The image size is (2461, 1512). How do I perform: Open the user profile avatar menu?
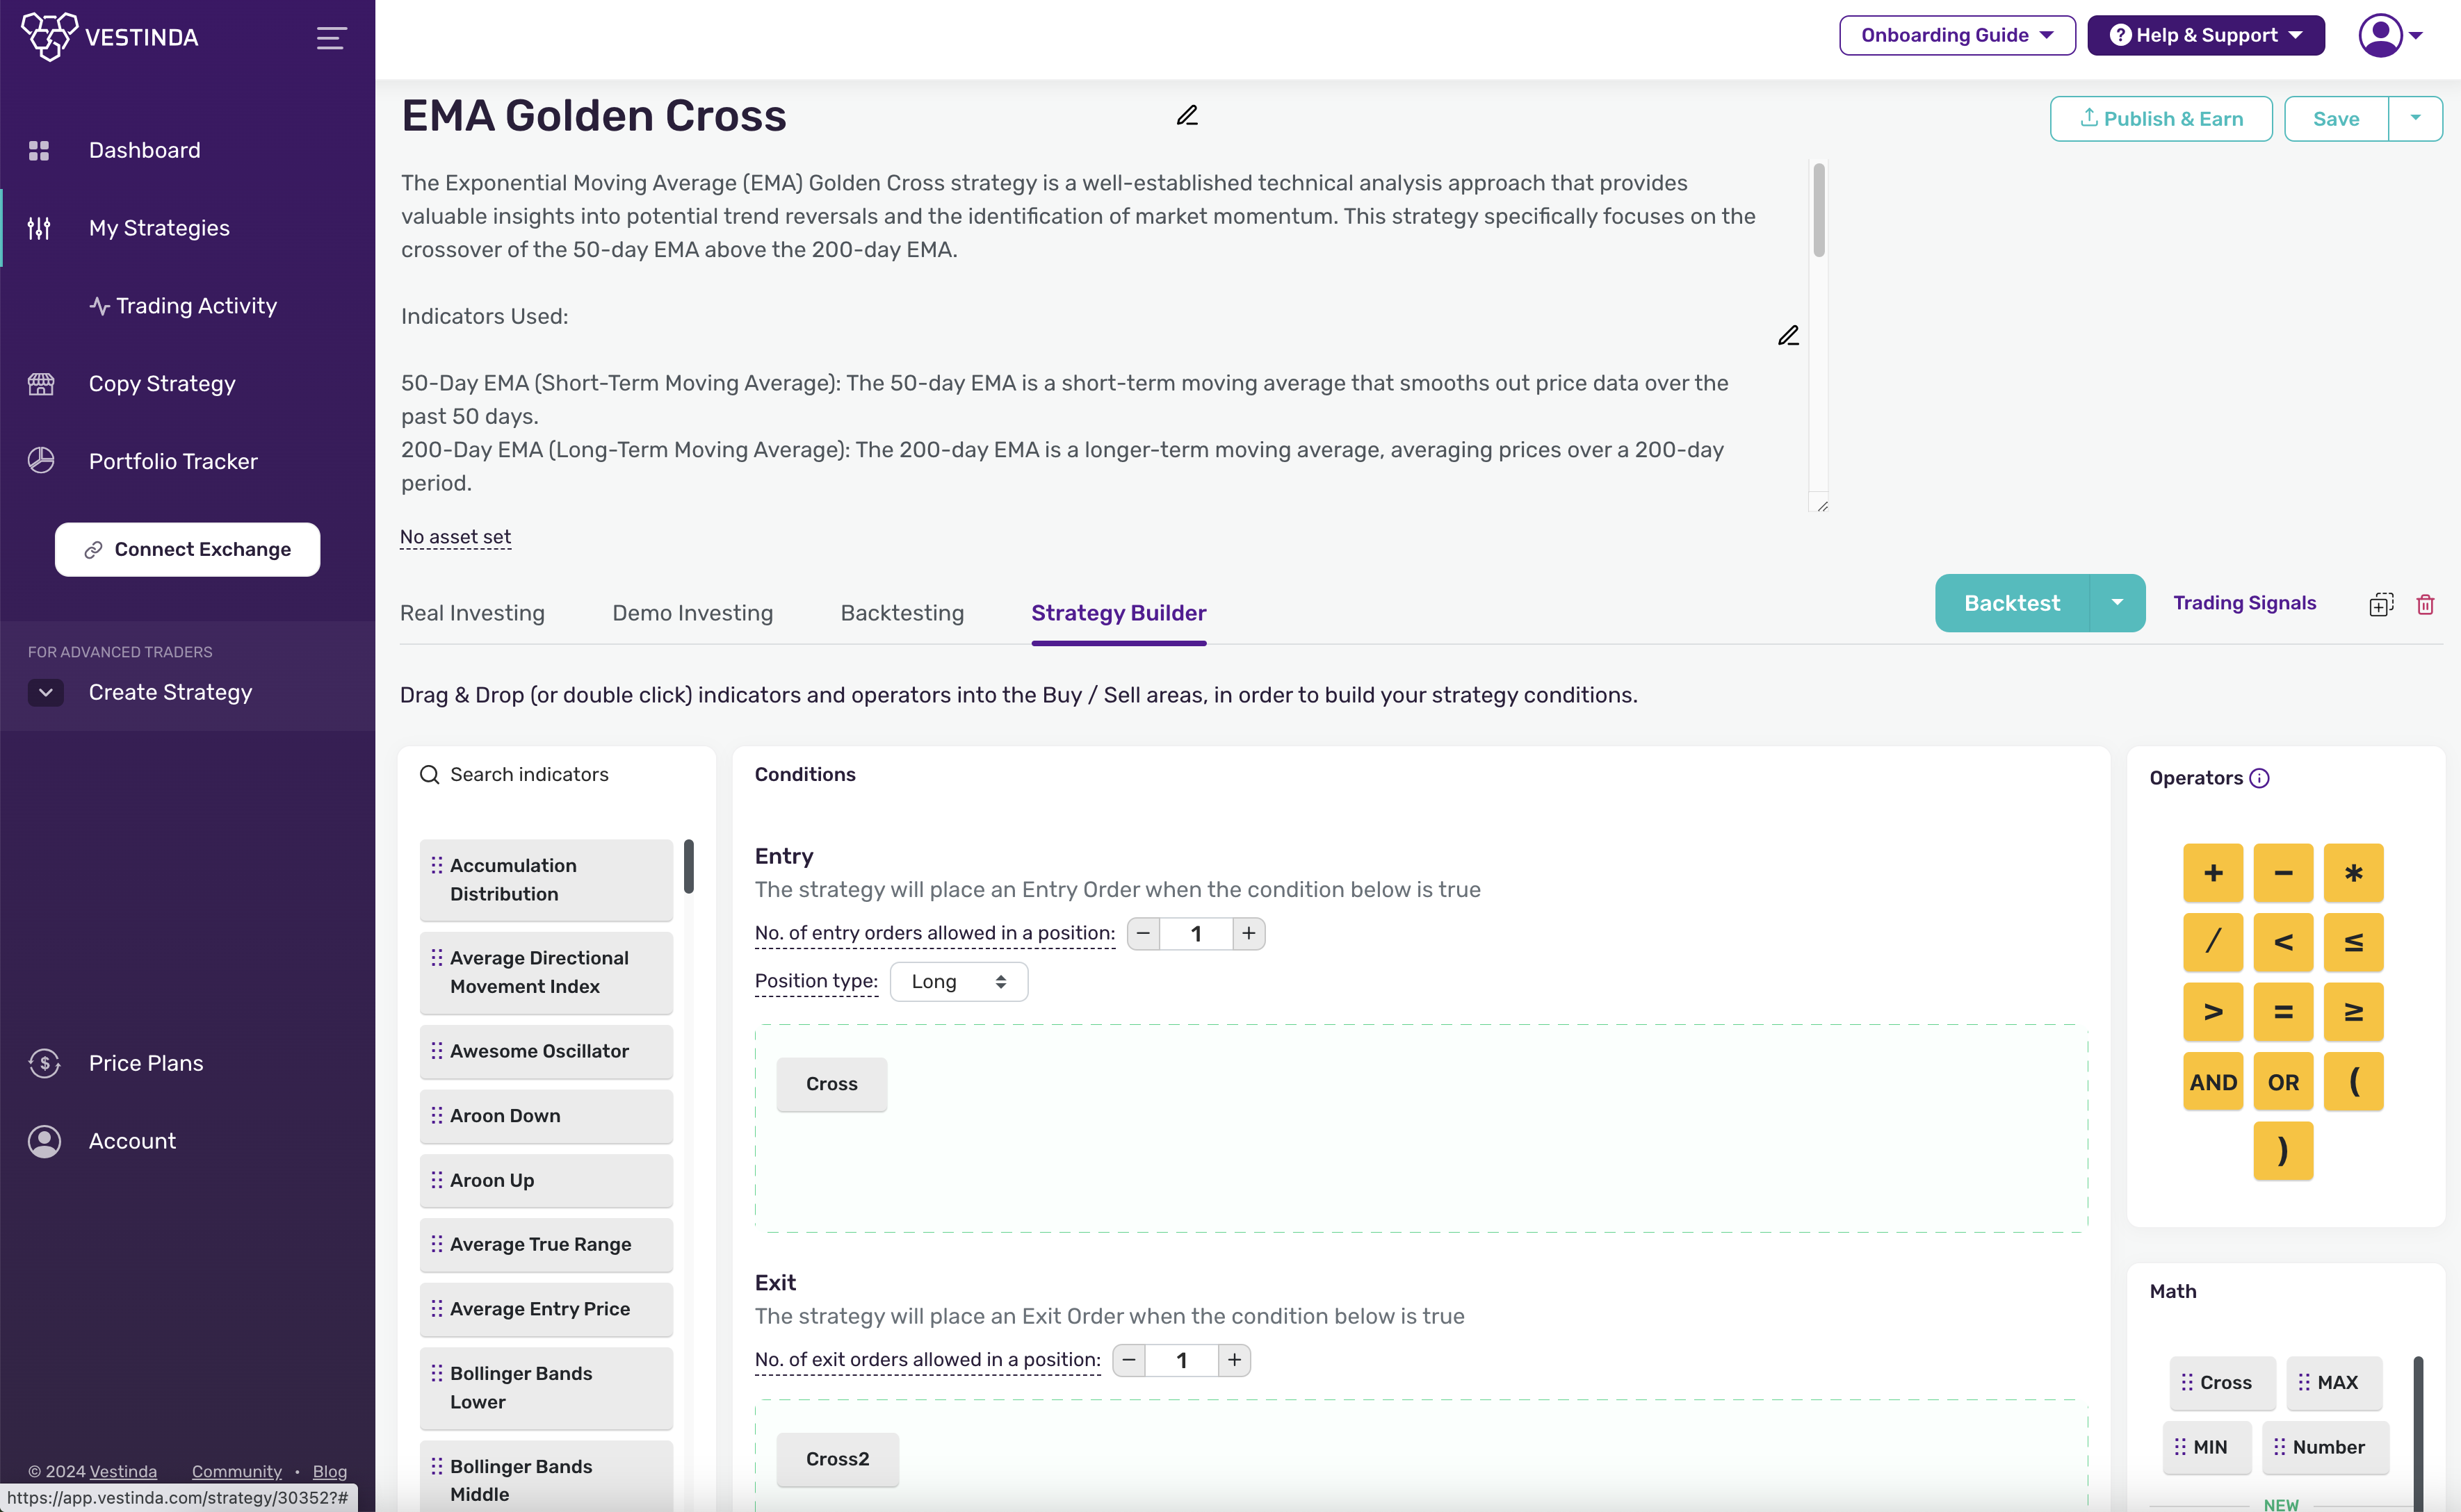point(2391,36)
